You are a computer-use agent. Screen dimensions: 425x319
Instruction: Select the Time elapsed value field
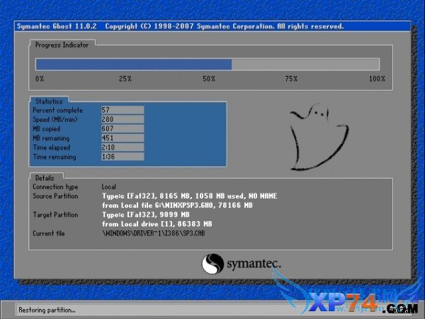coord(123,147)
